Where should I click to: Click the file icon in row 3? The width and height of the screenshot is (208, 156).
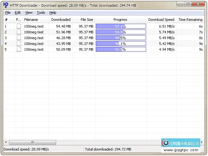tap(19, 38)
